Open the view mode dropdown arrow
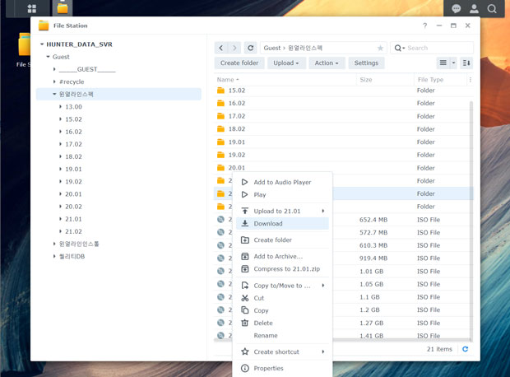The image size is (510, 377). pos(453,63)
